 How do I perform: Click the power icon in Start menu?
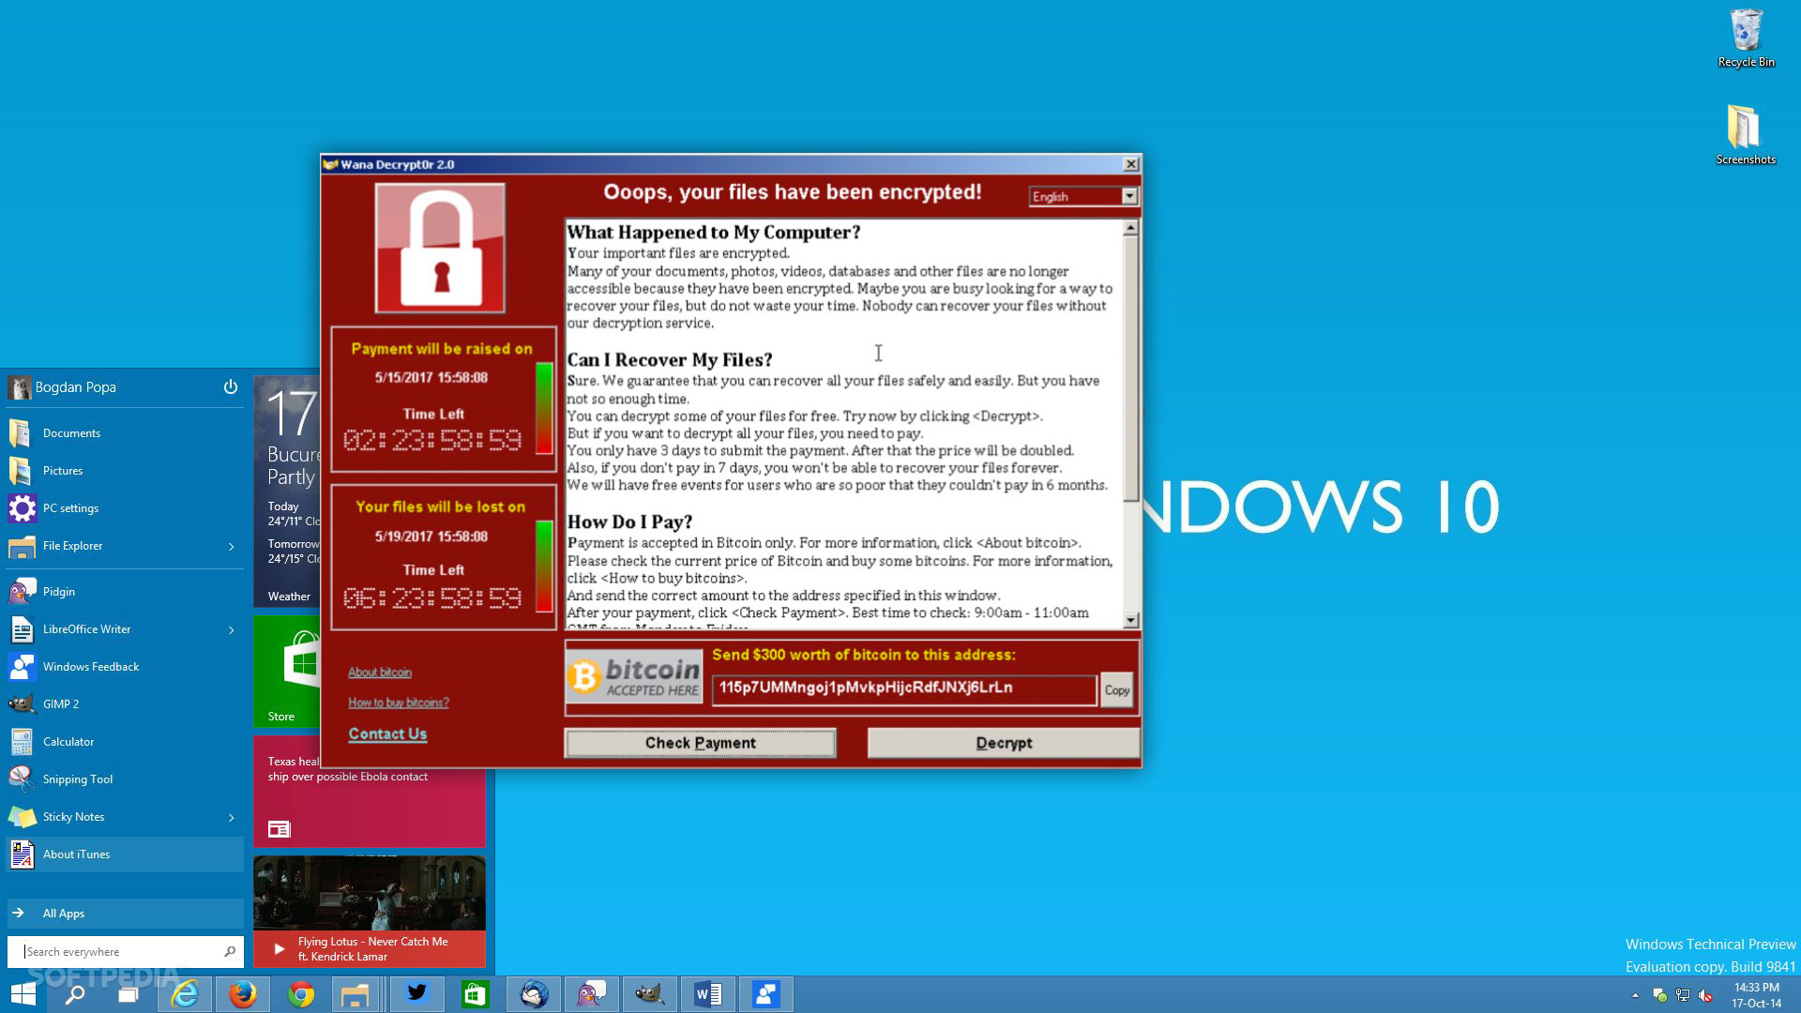coord(230,386)
